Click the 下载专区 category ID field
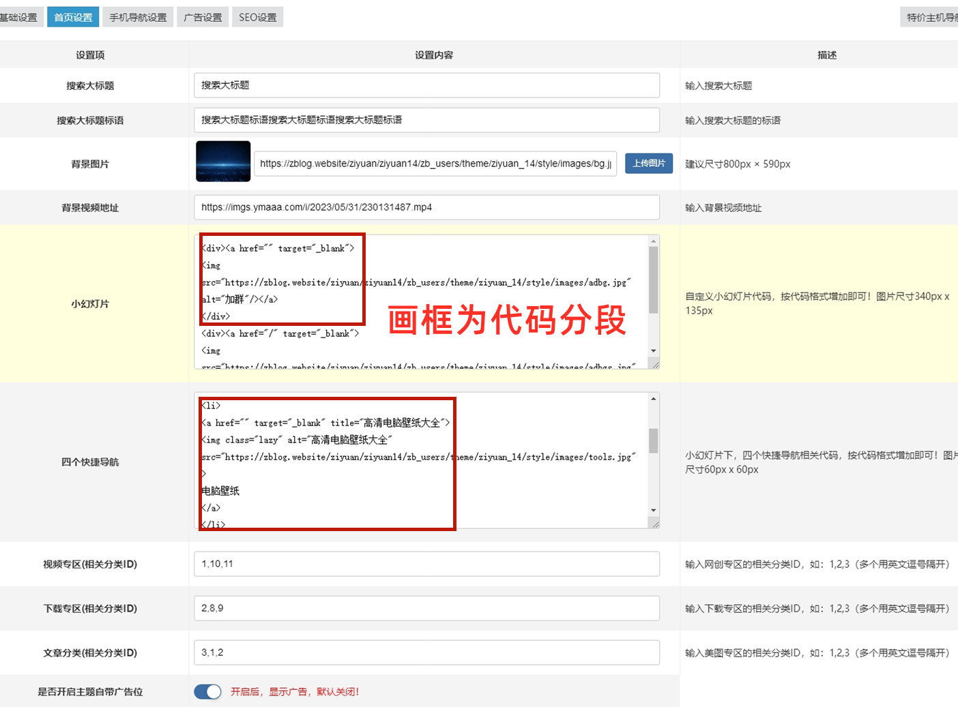Viewport: 958px width, 707px height. pos(426,608)
